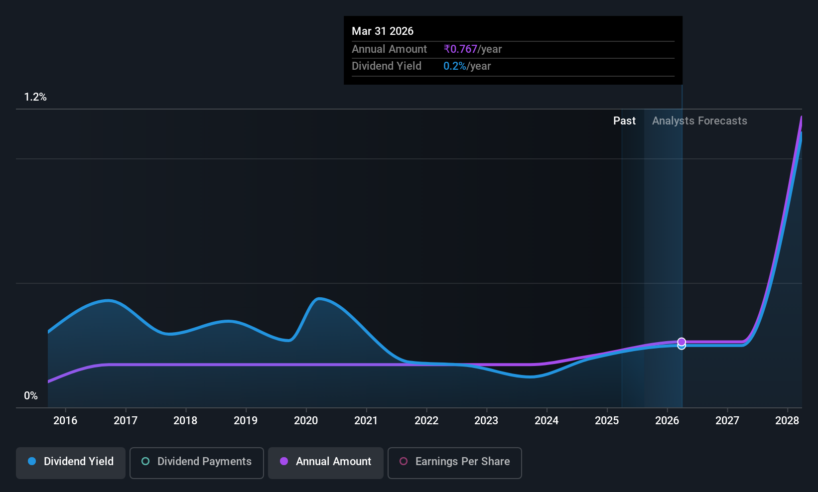This screenshot has height=492, width=818.
Task: Click the 2018 x-axis label
Action: 185,421
